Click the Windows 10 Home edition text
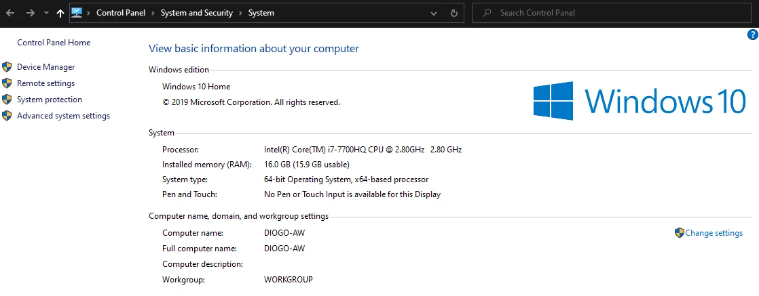This screenshot has width=759, height=296. pos(196,87)
